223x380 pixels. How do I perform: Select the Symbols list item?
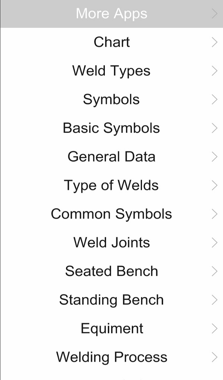(x=111, y=99)
